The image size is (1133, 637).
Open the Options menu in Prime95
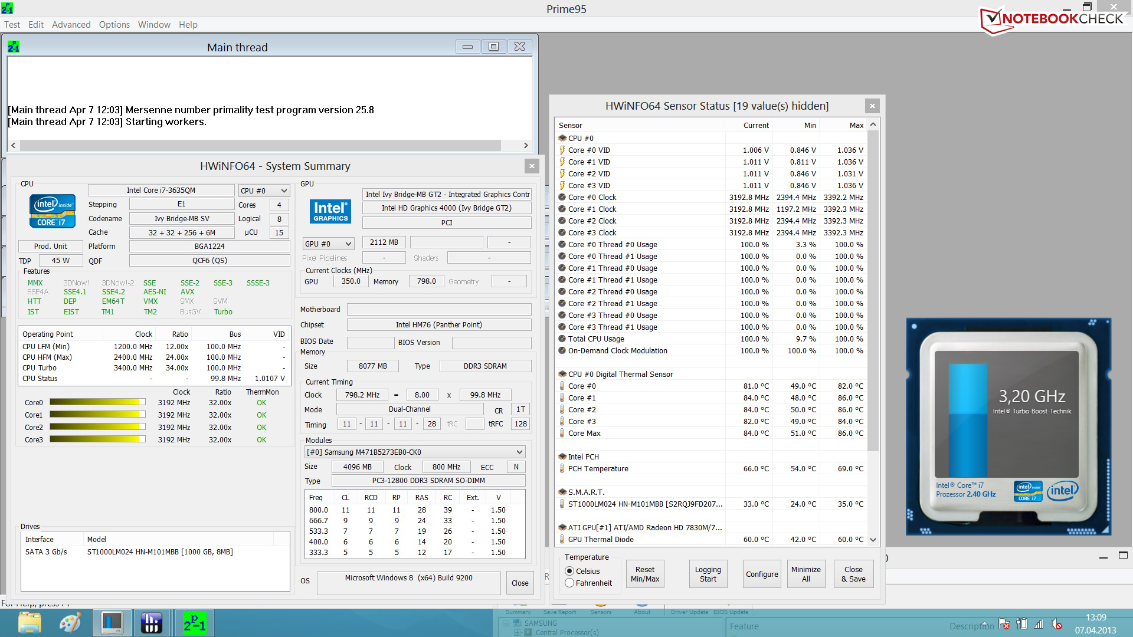[x=114, y=24]
